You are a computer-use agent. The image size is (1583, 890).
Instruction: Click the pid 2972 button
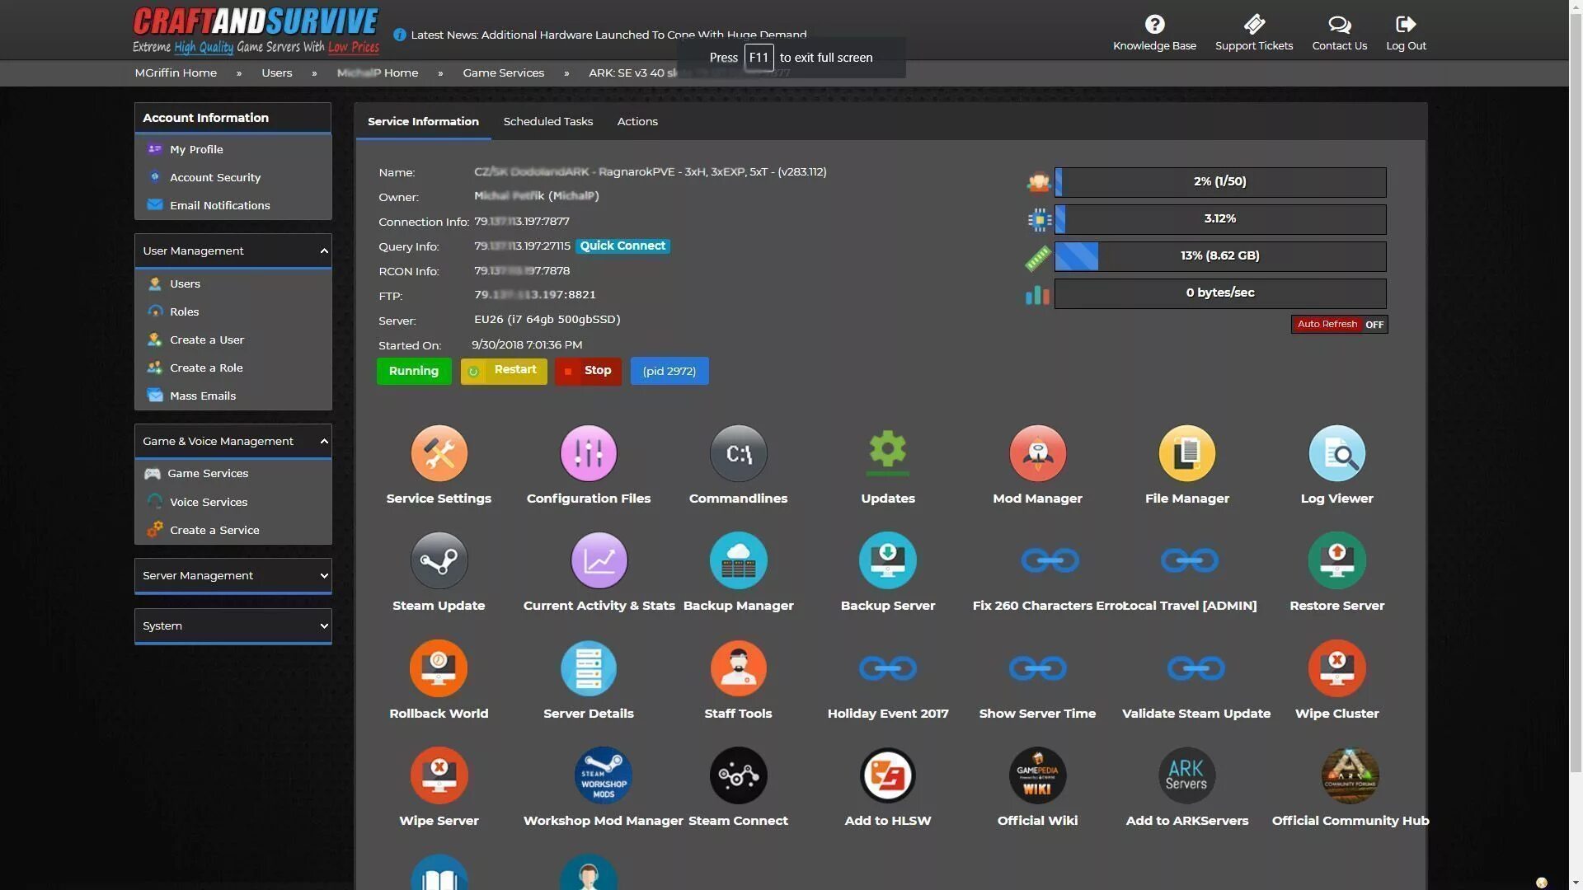pyautogui.click(x=669, y=372)
